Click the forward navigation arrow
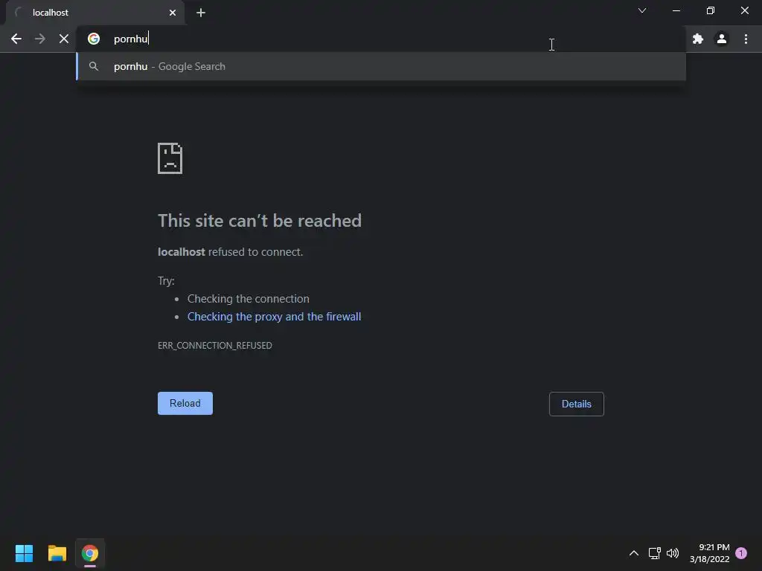762x571 pixels. point(40,39)
